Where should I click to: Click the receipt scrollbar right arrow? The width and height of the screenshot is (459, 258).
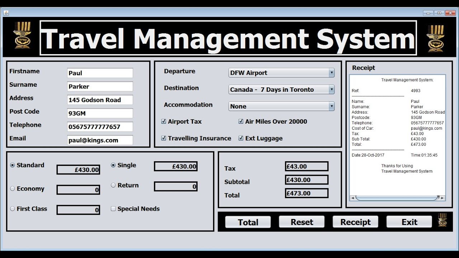[442, 198]
